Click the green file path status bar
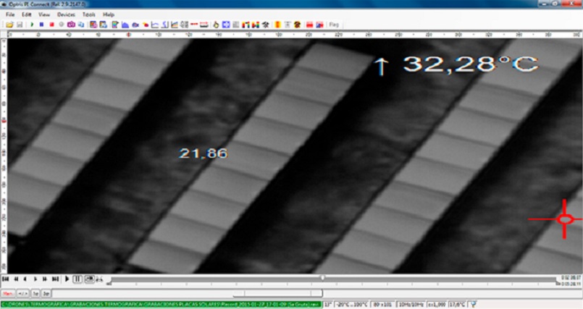Screen dimensions: 583x309 pos(161,305)
